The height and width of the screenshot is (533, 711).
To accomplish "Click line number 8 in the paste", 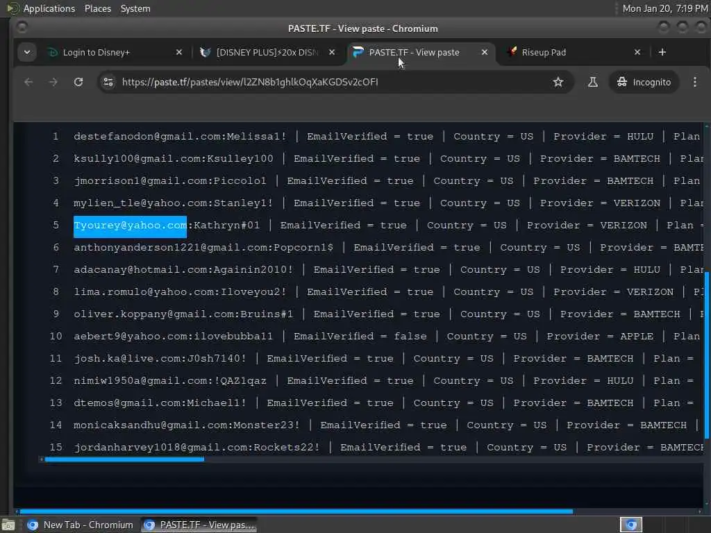I will click(56, 292).
